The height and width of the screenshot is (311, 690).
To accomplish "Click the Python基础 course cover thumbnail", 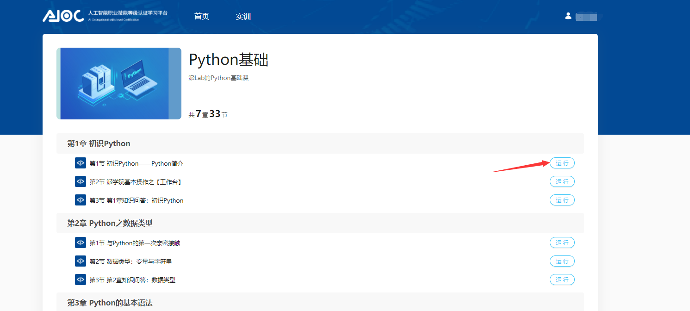I will 119,83.
